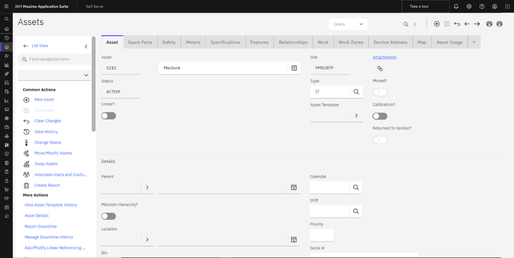Switch to the Meters tab
Image resolution: width=514 pixels, height=258 pixels.
[x=193, y=42]
